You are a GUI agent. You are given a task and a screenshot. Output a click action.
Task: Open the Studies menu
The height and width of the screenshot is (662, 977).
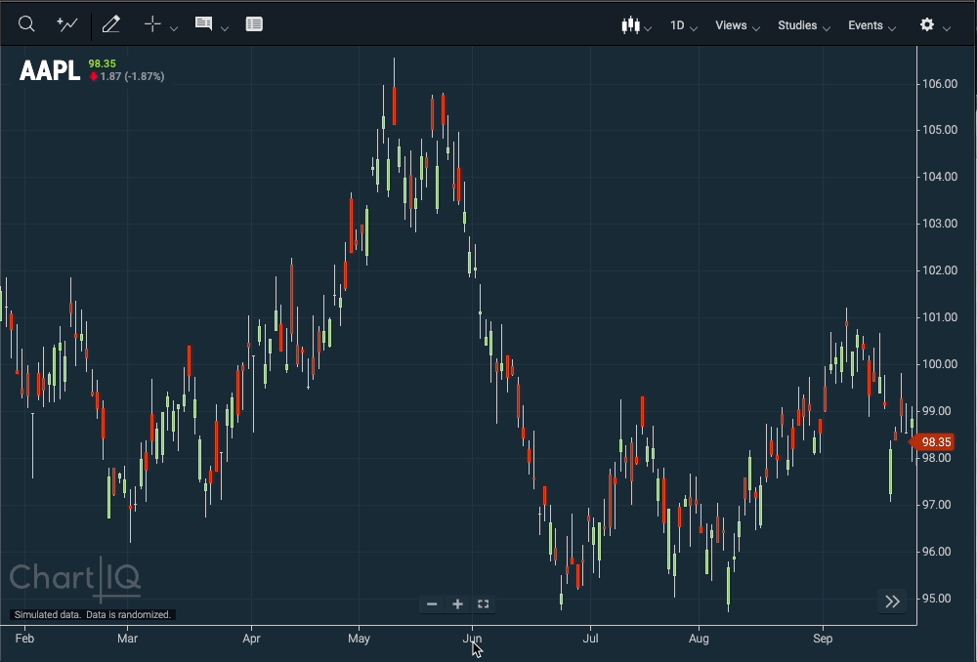pyautogui.click(x=804, y=25)
